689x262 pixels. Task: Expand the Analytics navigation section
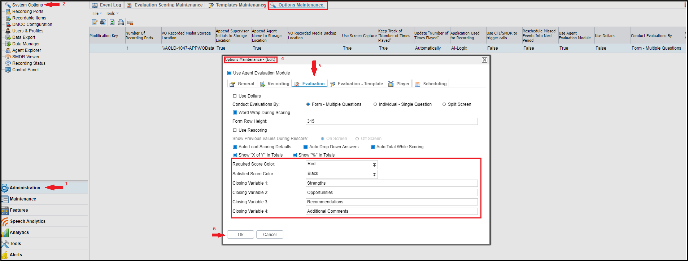click(x=44, y=232)
